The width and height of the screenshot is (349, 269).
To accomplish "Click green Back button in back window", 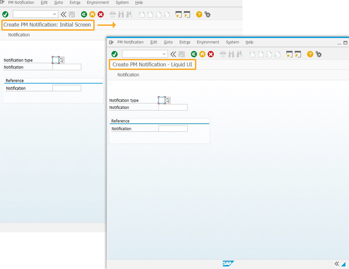I will click(x=84, y=15).
